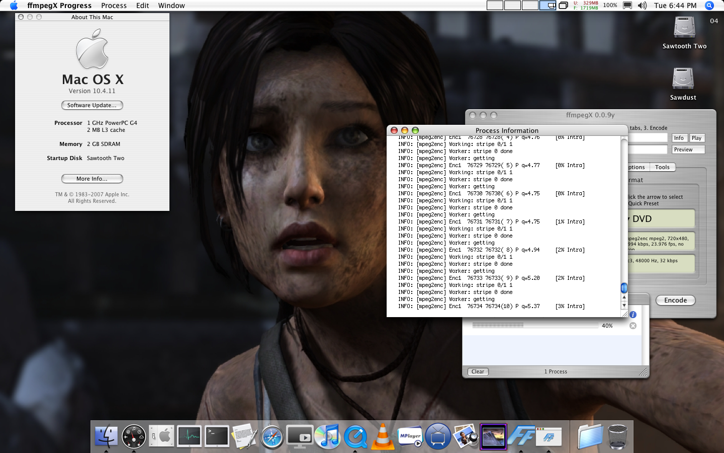Open Spotlight search in the menu bar

[x=709, y=6]
